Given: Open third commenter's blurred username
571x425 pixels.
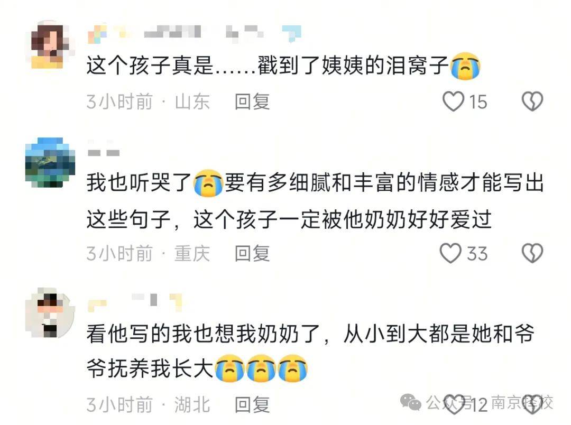Looking at the screenshot, I should [x=135, y=302].
